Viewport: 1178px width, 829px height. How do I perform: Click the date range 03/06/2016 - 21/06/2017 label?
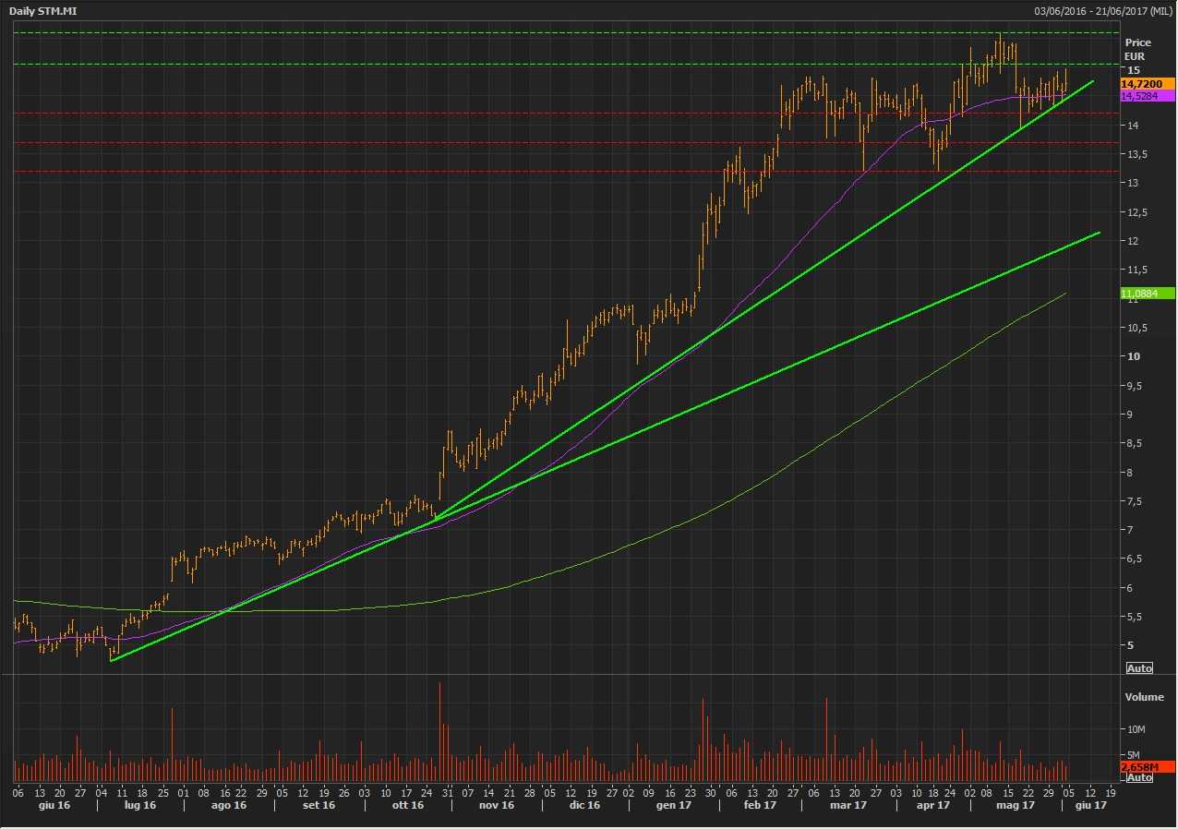(1102, 11)
